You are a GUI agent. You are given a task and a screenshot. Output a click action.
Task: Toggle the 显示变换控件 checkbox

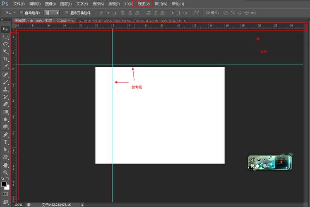pyautogui.click(x=67, y=13)
